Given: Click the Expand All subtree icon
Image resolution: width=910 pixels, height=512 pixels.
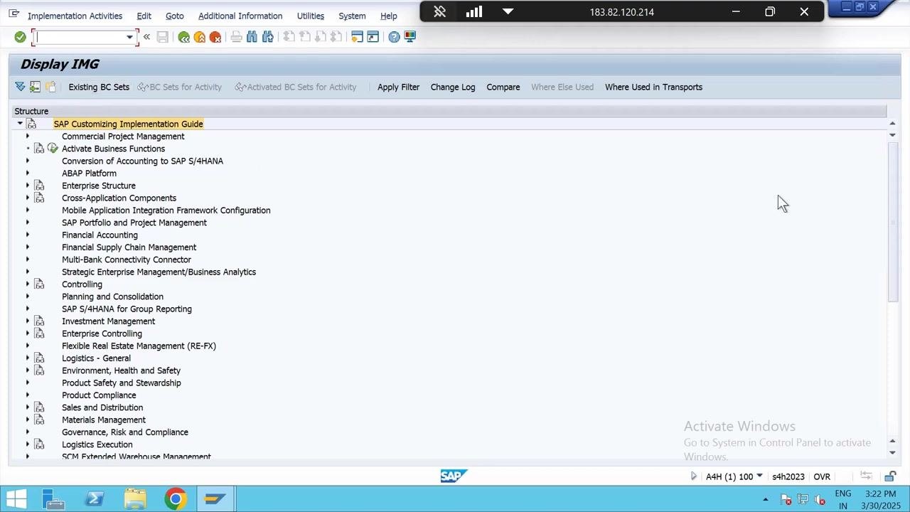Looking at the screenshot, I should pyautogui.click(x=20, y=87).
